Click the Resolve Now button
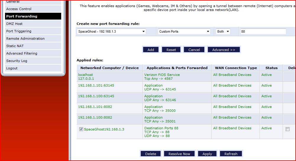This screenshot has height=161, width=296. (x=179, y=154)
